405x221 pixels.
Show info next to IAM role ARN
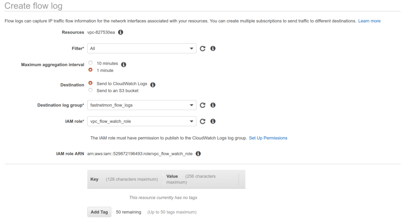198,154
